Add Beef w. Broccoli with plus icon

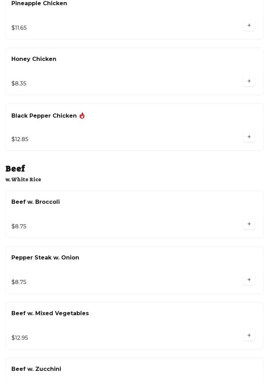coord(249,224)
